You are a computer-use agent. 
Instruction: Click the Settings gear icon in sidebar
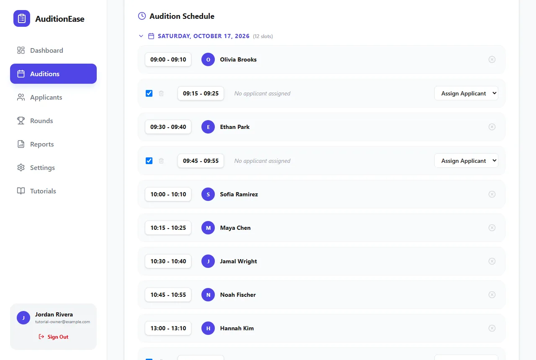tap(21, 167)
